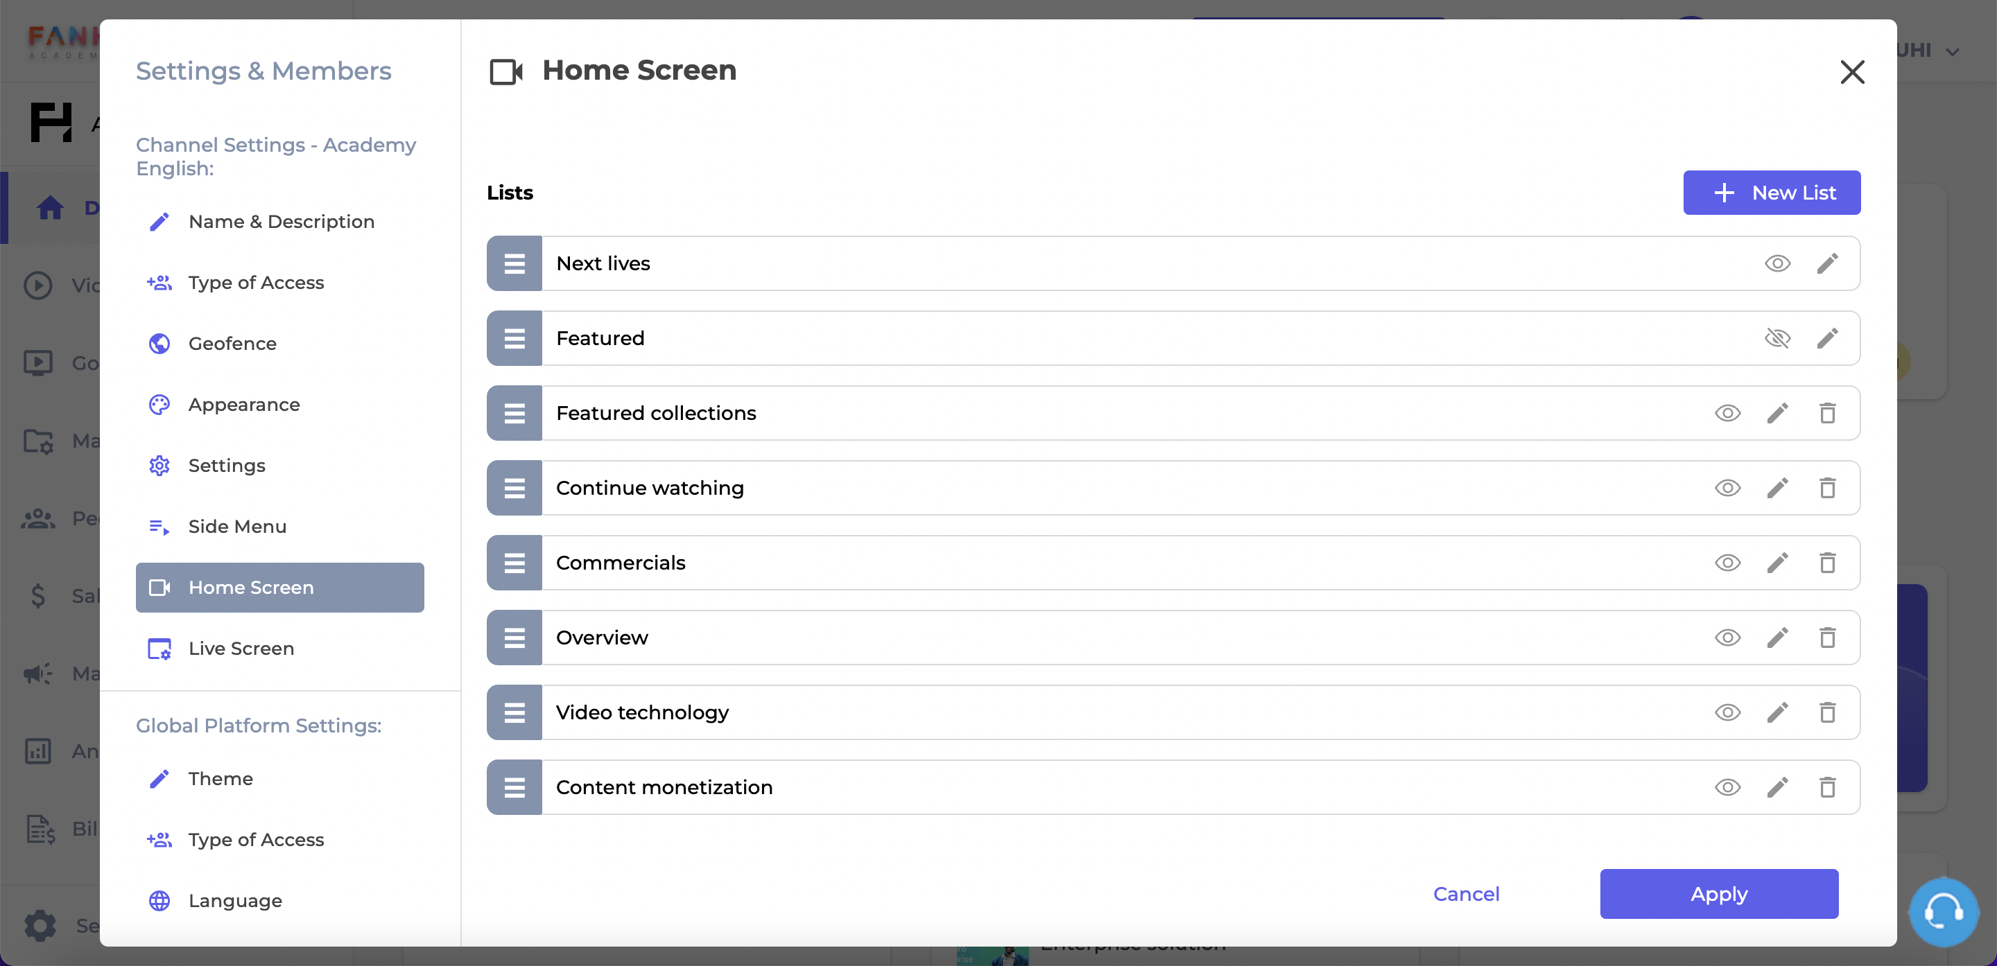Click the '+ New List' button
This screenshot has width=1997, height=966.
pyautogui.click(x=1773, y=192)
